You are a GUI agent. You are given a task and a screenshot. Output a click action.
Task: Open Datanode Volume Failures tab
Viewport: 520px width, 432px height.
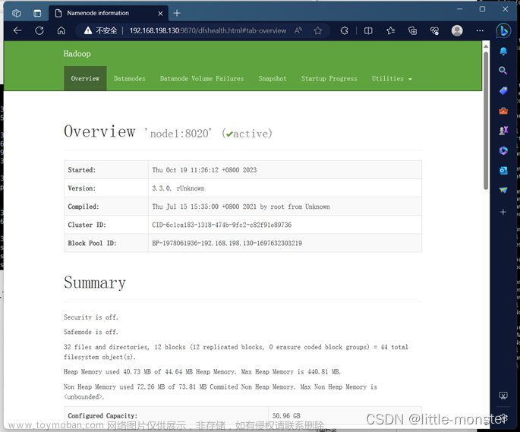202,79
